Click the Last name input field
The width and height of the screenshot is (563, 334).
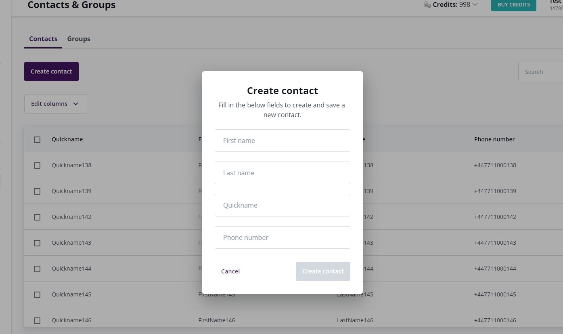[x=282, y=172]
